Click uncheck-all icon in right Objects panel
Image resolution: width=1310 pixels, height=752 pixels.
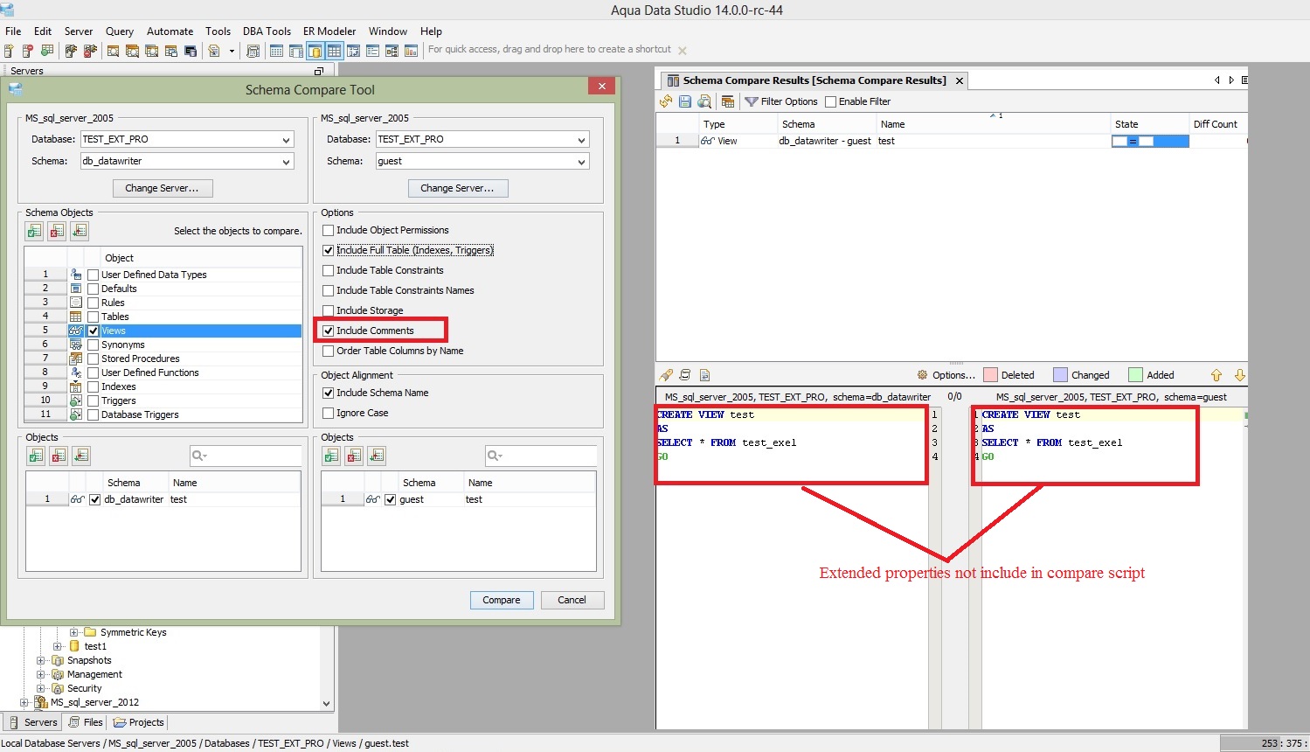[354, 456]
